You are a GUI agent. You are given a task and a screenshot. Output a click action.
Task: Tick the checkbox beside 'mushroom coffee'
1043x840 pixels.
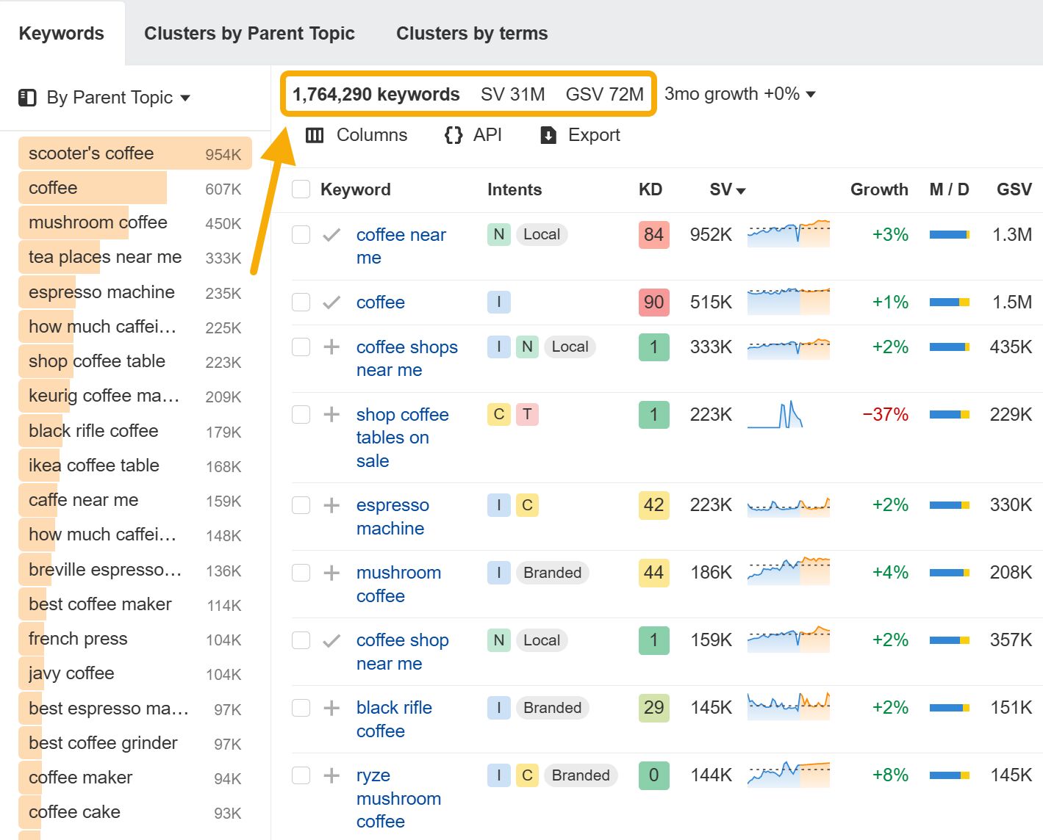(301, 573)
